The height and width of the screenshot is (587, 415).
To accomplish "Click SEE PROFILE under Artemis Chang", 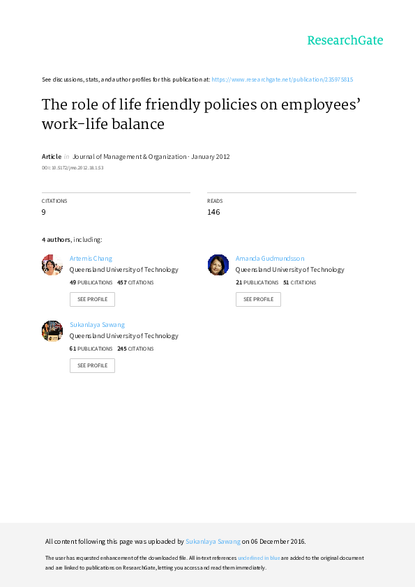I will (x=92, y=299).
